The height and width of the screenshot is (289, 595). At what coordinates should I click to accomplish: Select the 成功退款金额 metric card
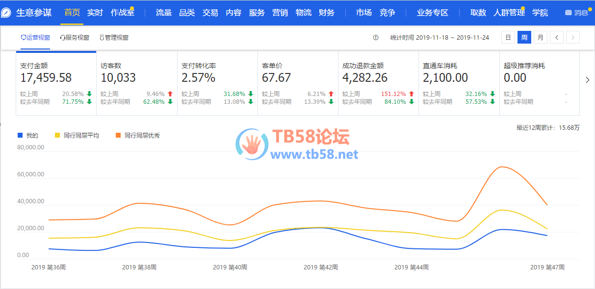(378, 83)
